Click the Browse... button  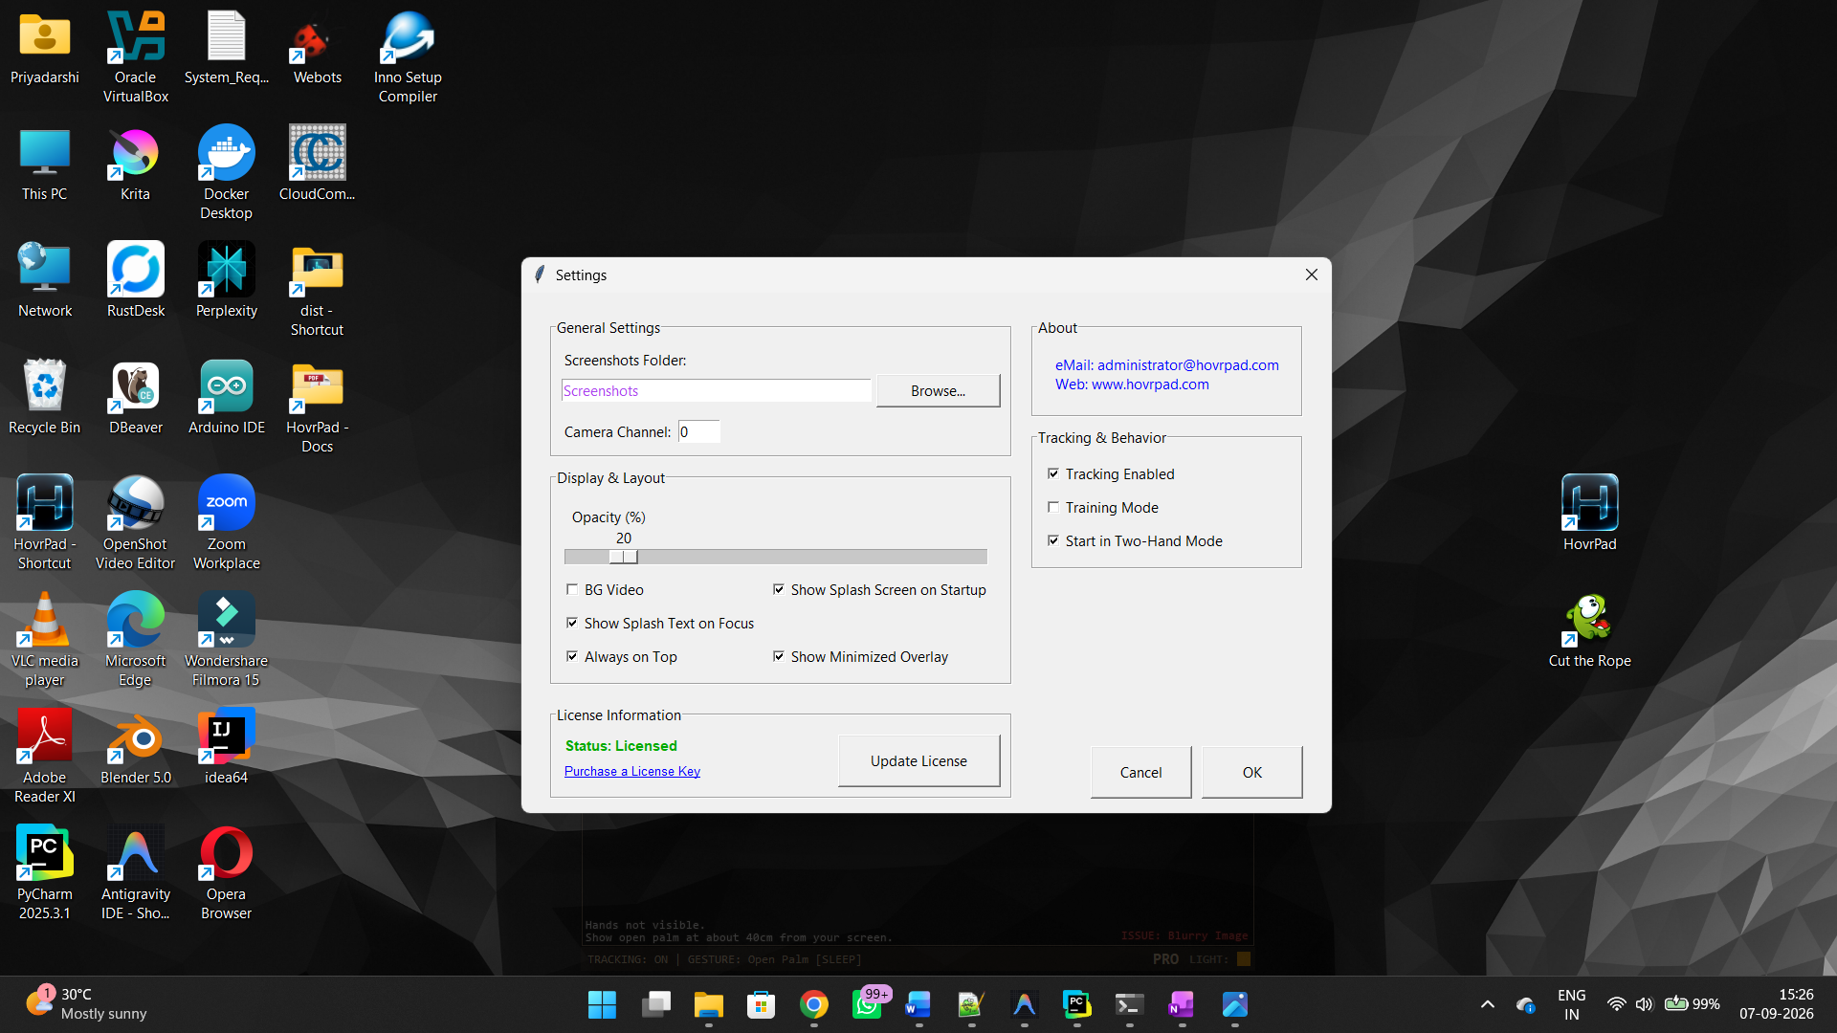938,390
